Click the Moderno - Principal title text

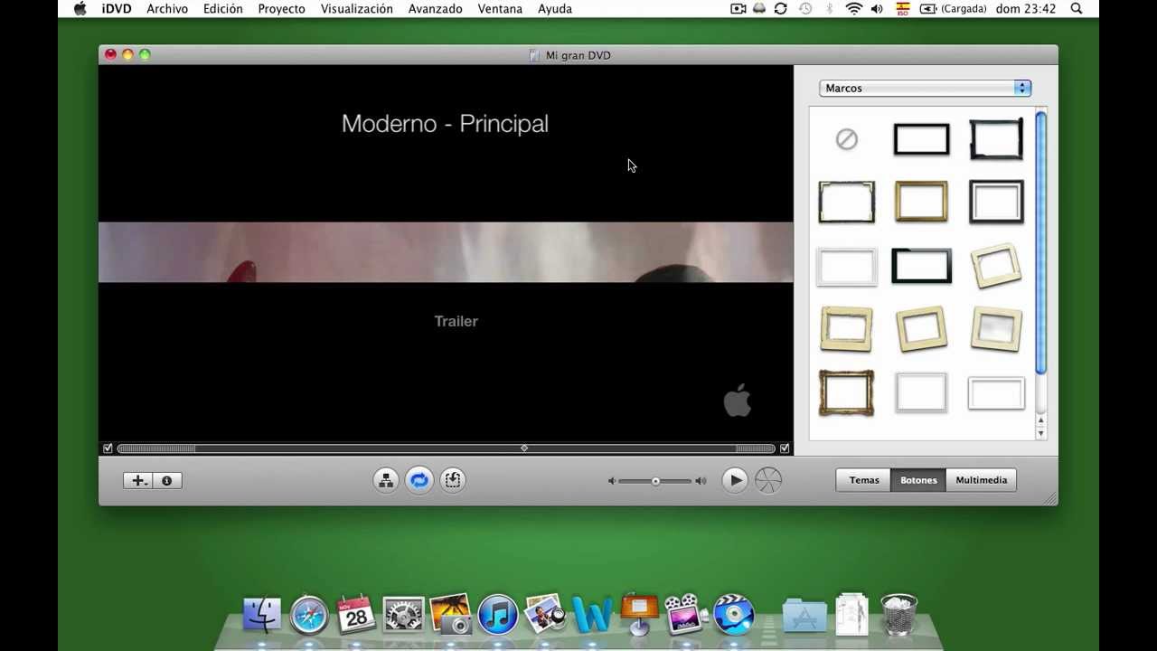445,124
